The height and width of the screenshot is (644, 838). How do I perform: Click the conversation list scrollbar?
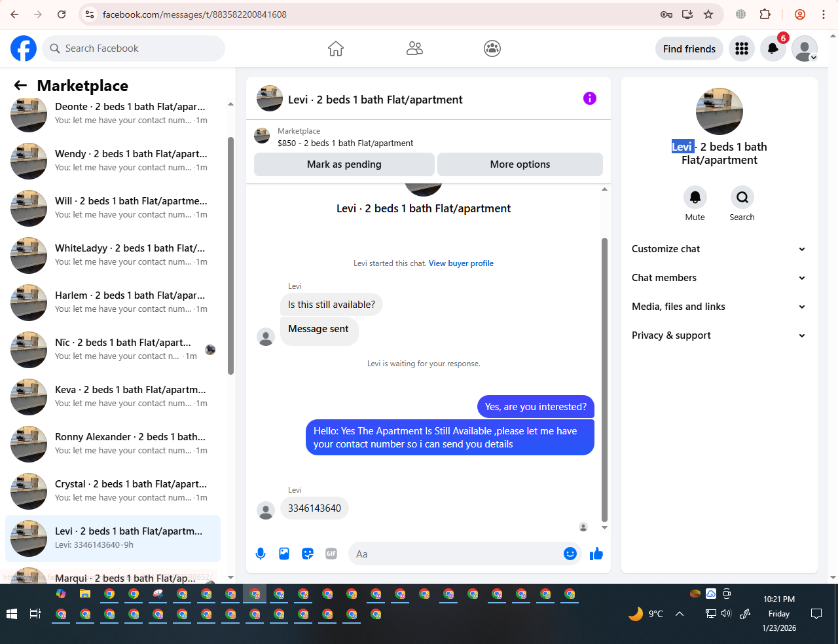230,256
